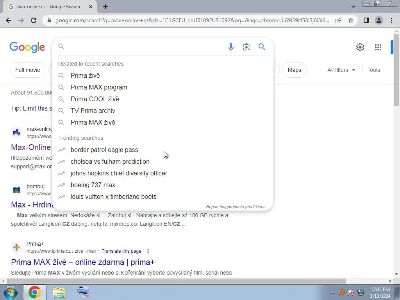This screenshot has height=300, width=400.
Task: Open the on-screen keyboard taskbar icon
Action: click(83, 292)
